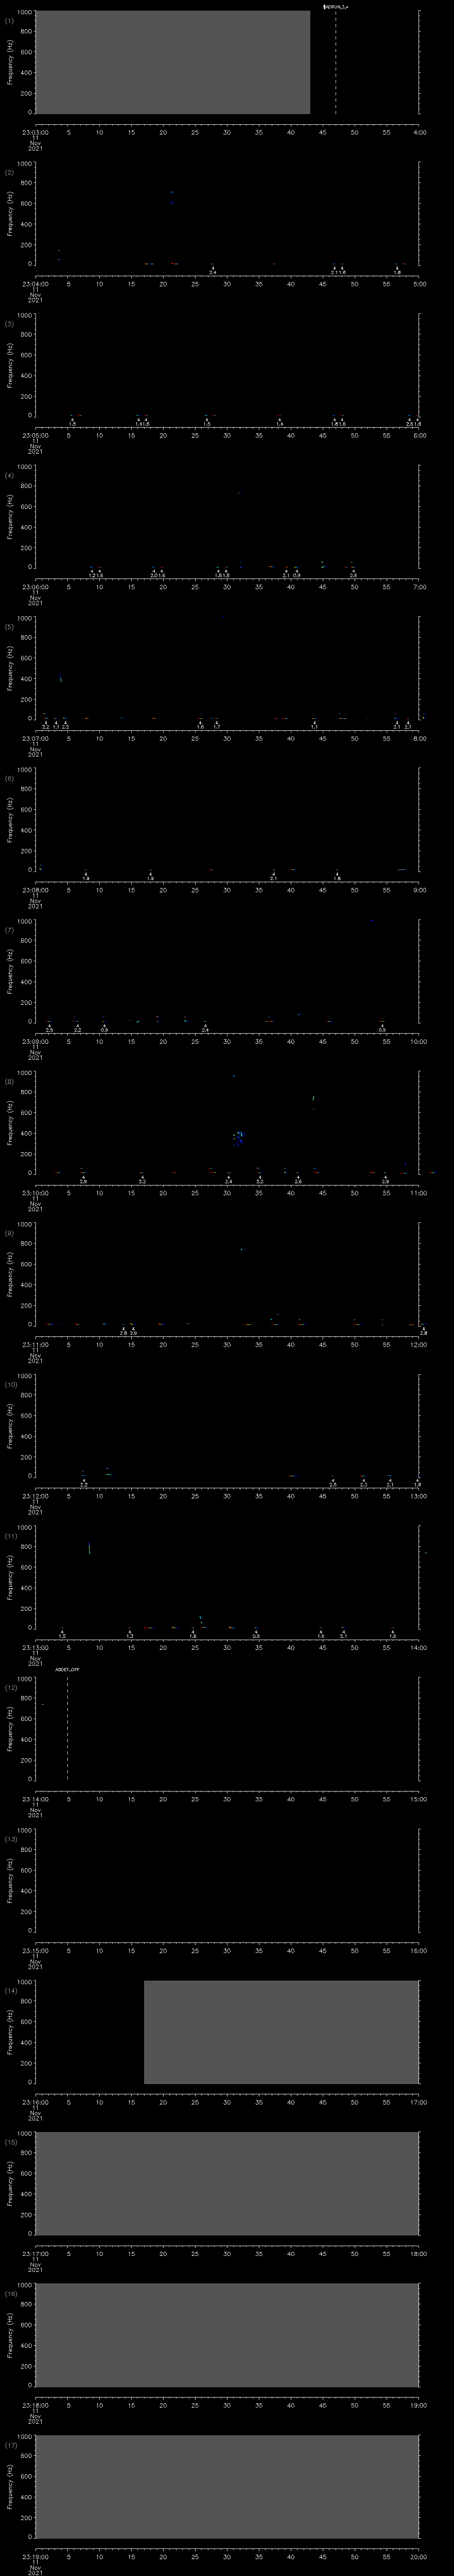Viewport: 454px width, 2576px height.
Task: Select panel number label (1)
Action: pos(9,20)
